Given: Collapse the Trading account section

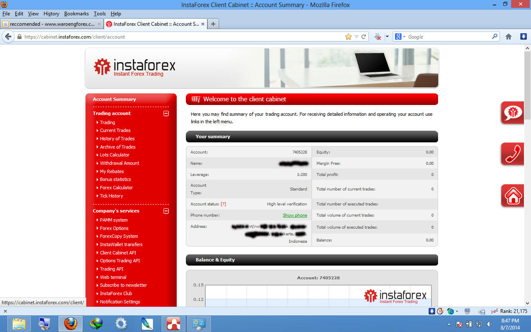Looking at the screenshot, I should point(166,113).
